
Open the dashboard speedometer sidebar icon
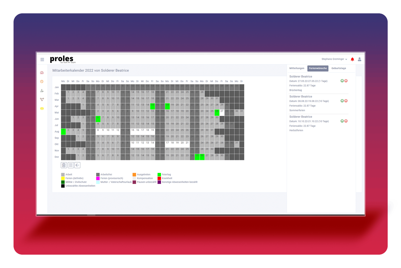click(x=42, y=73)
